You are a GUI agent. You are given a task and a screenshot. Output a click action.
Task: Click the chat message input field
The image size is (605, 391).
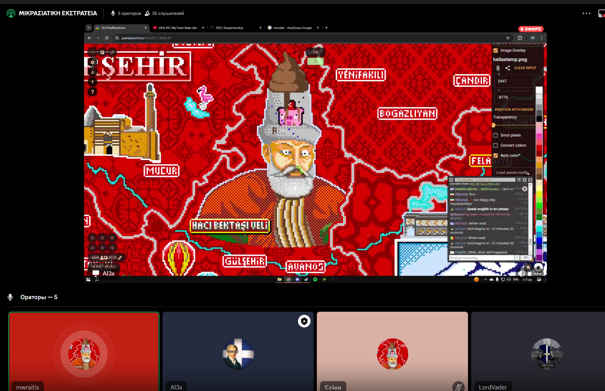(x=482, y=258)
